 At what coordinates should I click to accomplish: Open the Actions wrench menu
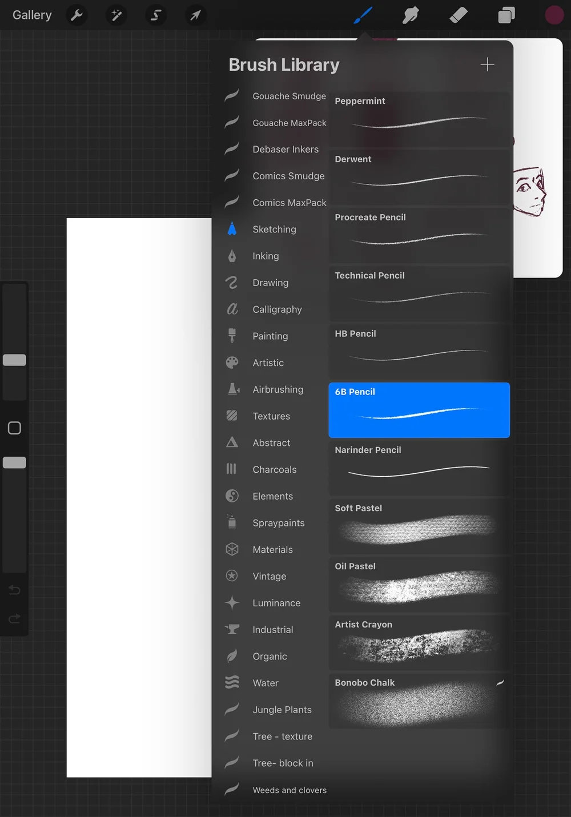77,15
